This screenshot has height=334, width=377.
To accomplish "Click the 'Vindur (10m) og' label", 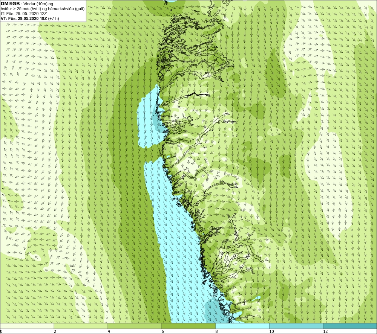I will [38, 4].
